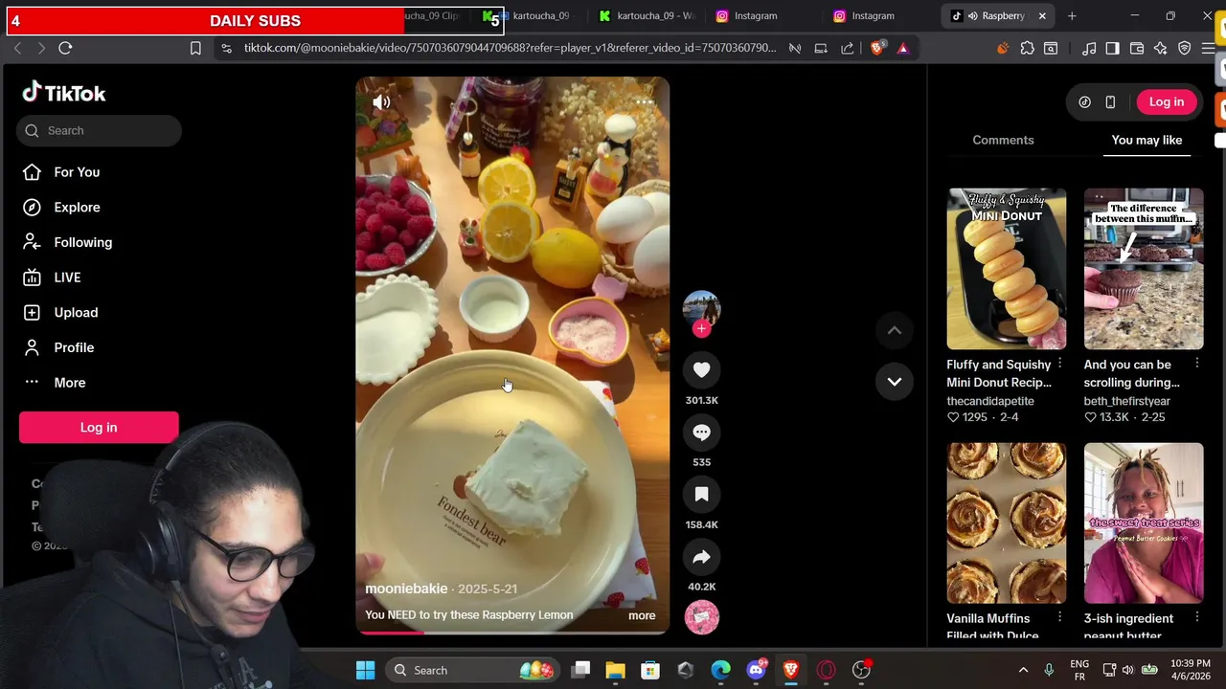Screen dimensions: 1226x689
Task: Show hidden system tray icons
Action: [1023, 670]
